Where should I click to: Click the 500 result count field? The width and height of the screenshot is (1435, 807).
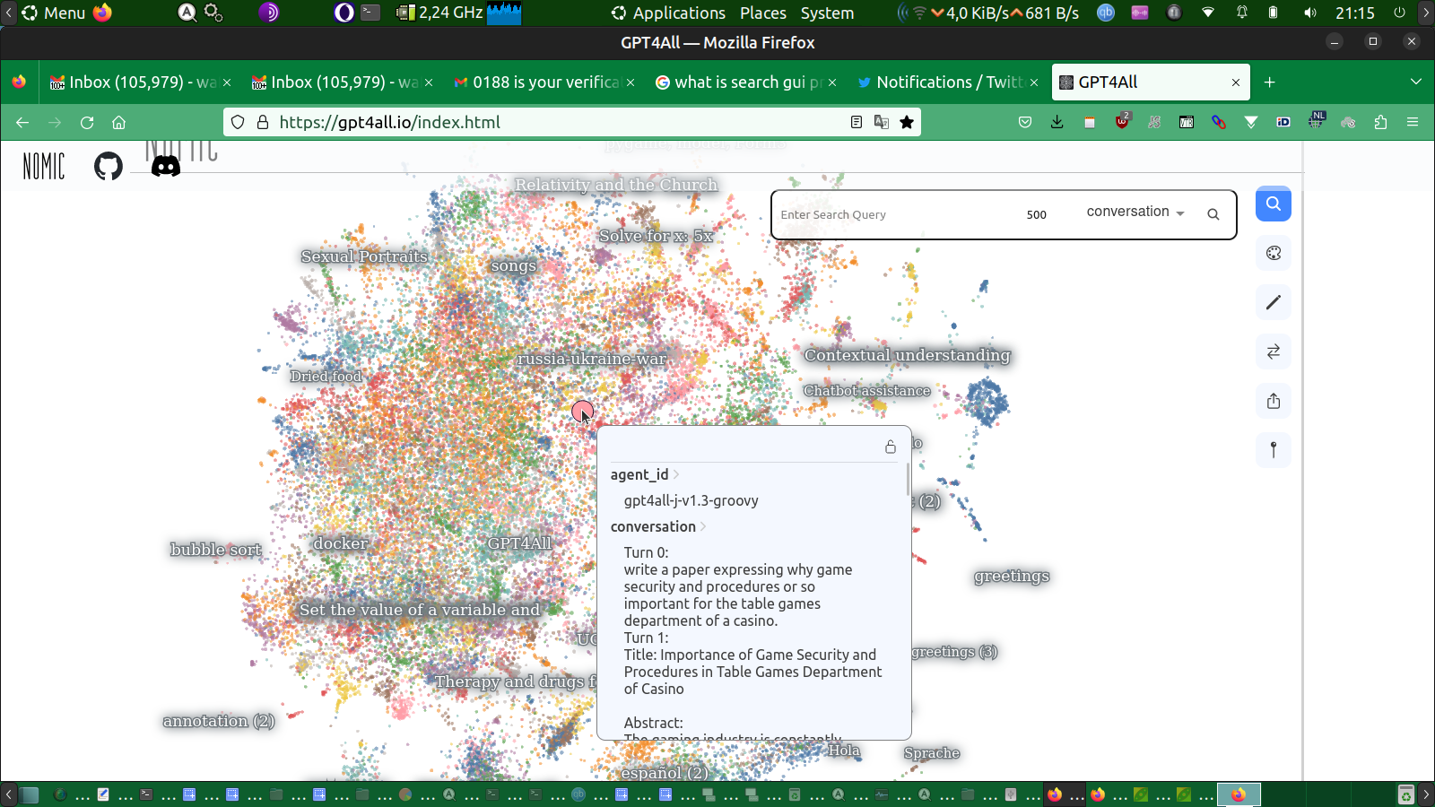click(x=1037, y=214)
